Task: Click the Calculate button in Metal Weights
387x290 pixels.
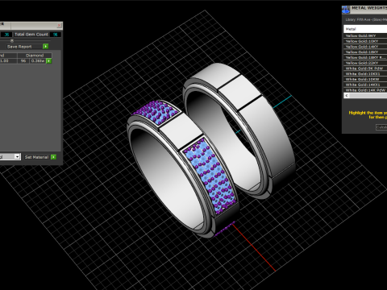Action: [x=381, y=127]
